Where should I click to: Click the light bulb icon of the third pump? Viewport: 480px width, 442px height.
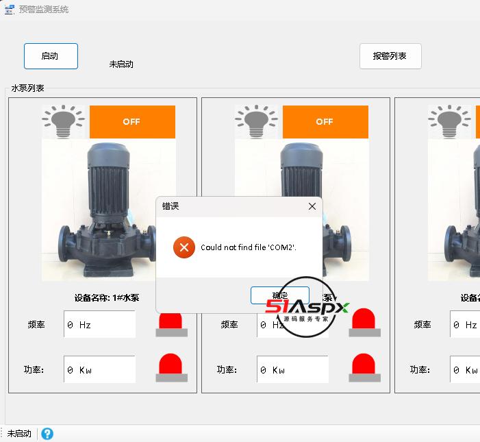(x=449, y=121)
